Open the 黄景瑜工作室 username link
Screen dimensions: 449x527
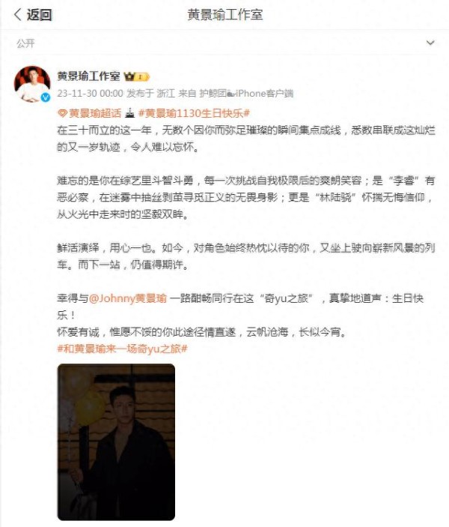[88, 76]
